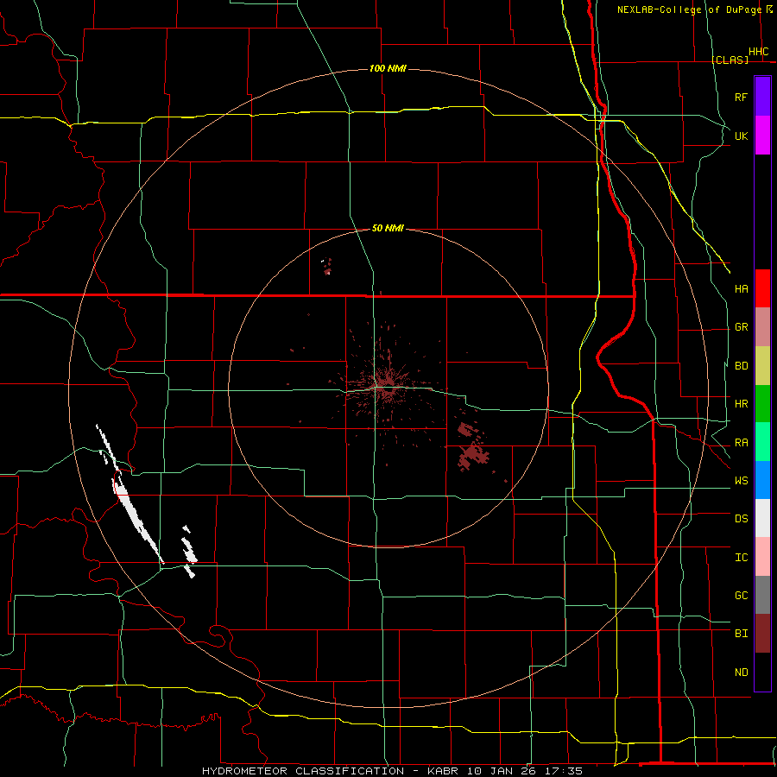Pick the HR green legend swatch
777x777 pixels.
(762, 404)
